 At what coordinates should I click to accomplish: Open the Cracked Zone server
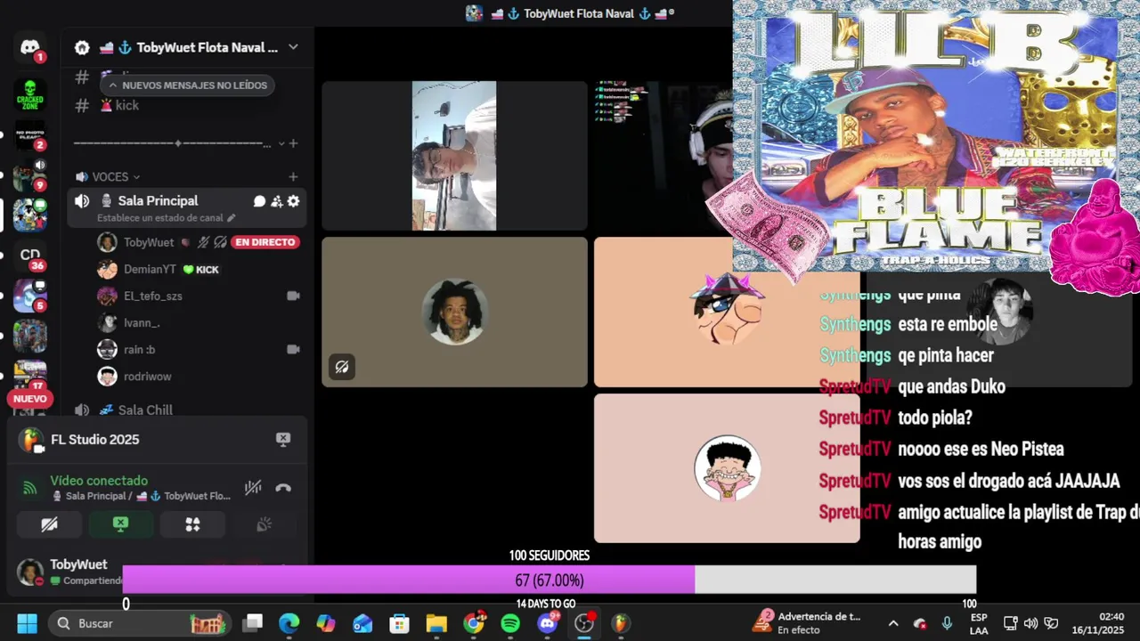point(30,94)
